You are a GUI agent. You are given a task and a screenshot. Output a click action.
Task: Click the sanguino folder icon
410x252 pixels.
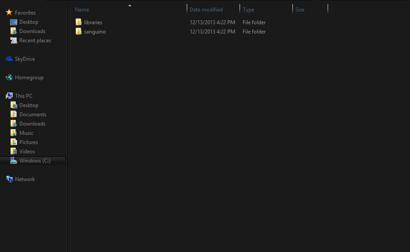[78, 31]
